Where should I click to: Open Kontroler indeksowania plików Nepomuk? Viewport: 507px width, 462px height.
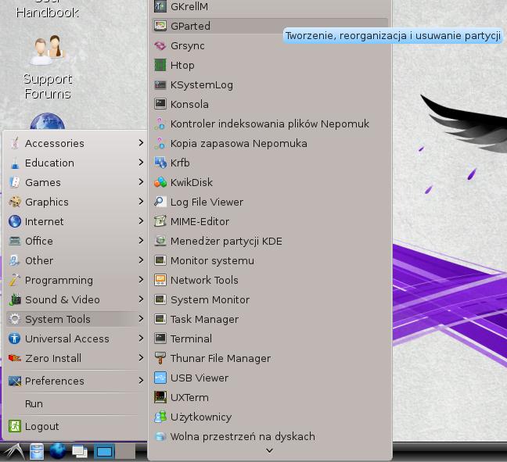[270, 124]
